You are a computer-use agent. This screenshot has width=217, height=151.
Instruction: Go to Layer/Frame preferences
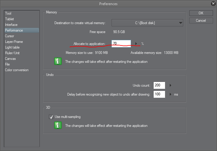click(x=14, y=42)
